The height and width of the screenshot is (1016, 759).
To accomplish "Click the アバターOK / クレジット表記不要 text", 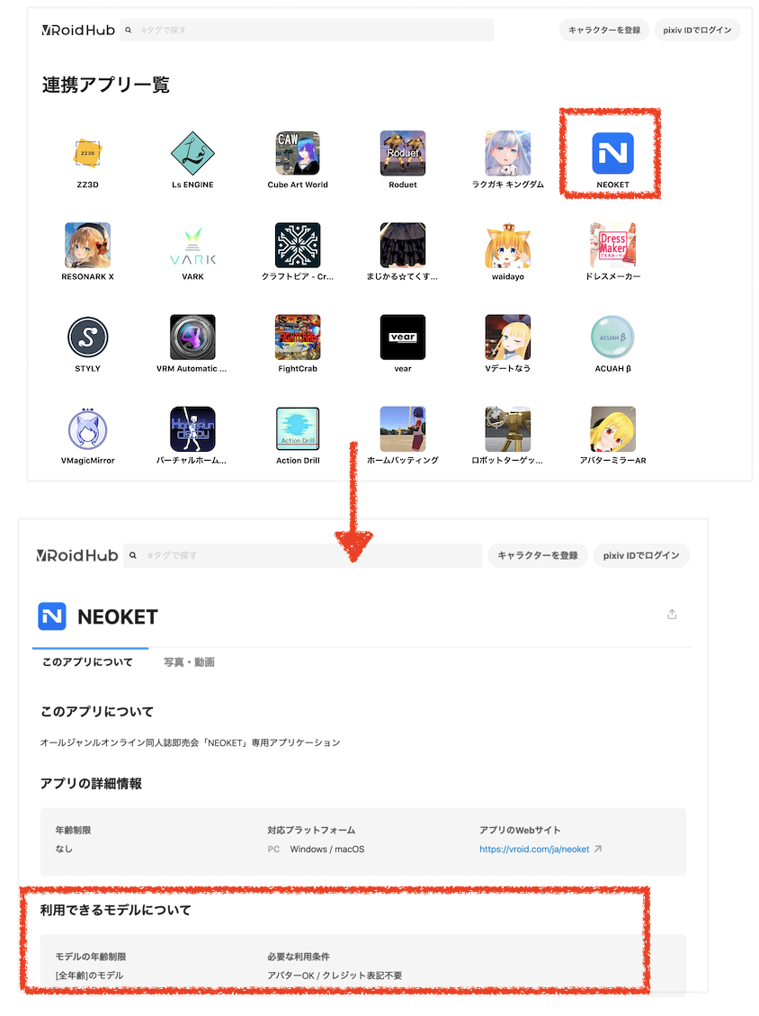I will click(x=335, y=976).
